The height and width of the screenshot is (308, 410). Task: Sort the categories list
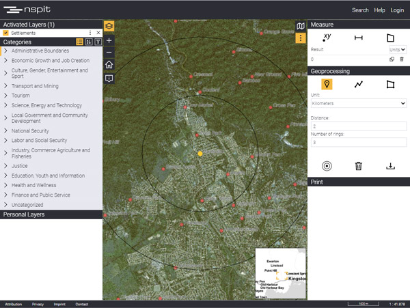(89, 42)
